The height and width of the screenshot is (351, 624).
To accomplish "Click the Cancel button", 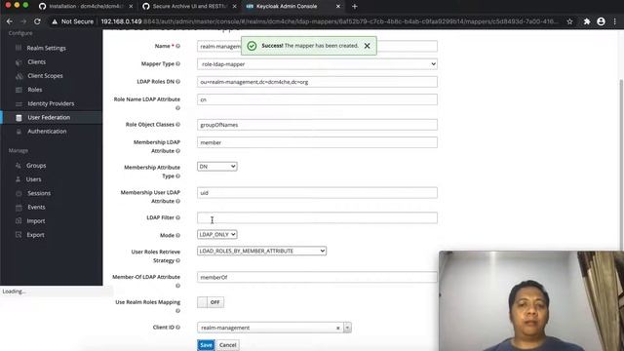I will coord(227,345).
